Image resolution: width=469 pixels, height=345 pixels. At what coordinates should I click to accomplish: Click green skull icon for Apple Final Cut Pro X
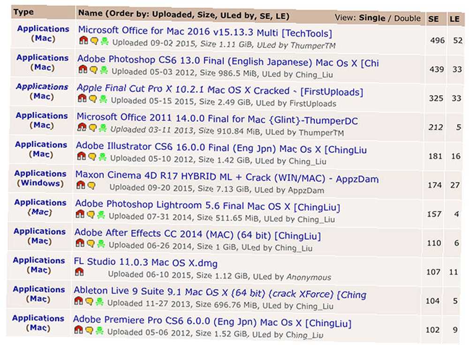(103, 99)
